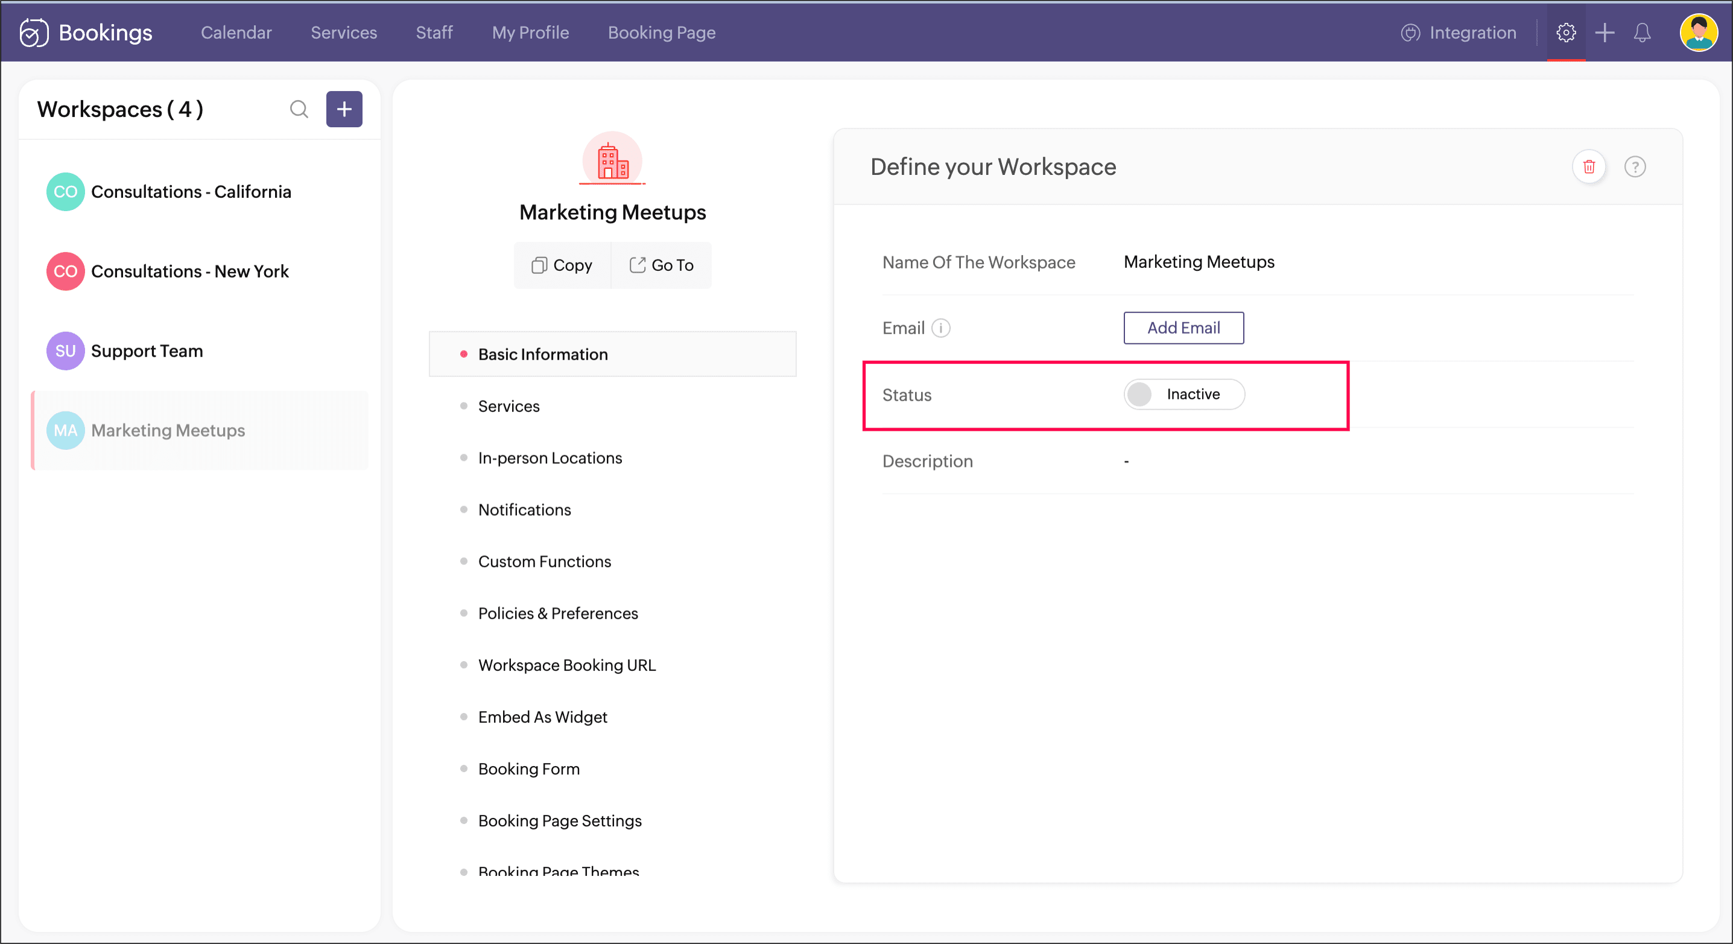Open the notifications bell

1642,33
